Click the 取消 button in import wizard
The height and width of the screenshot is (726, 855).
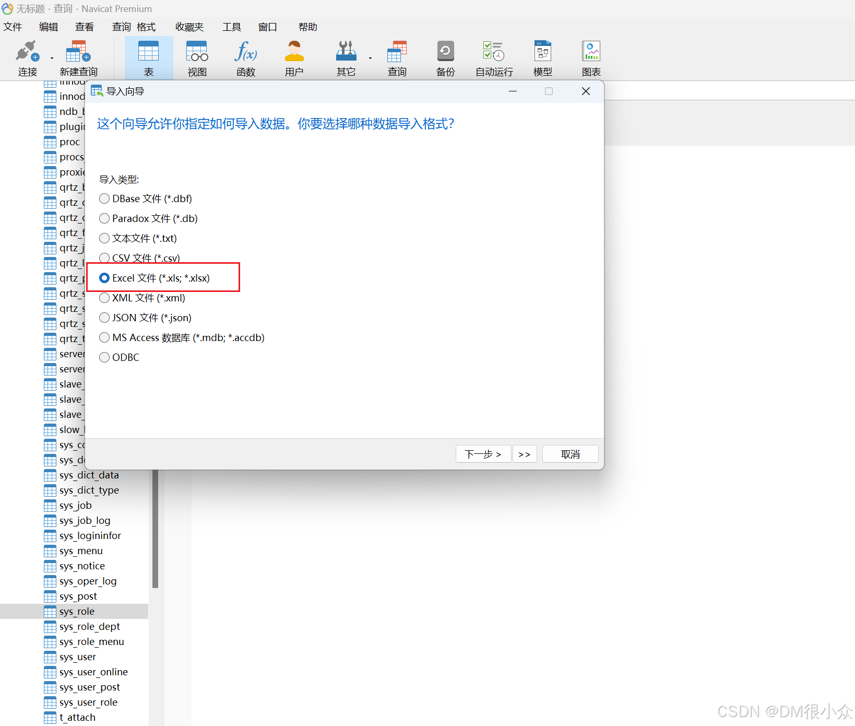571,454
